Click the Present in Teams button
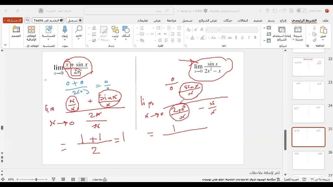Image resolution: width=333 pixels, height=187 pixels. click(x=48, y=20)
